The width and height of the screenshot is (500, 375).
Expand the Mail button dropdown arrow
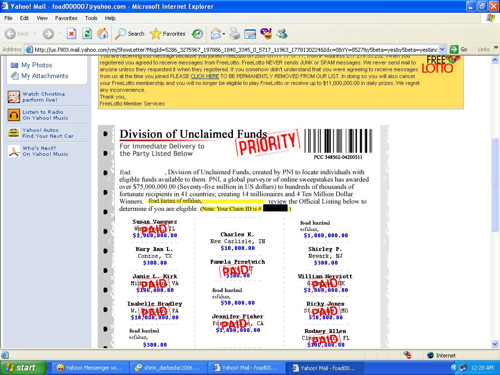224,34
